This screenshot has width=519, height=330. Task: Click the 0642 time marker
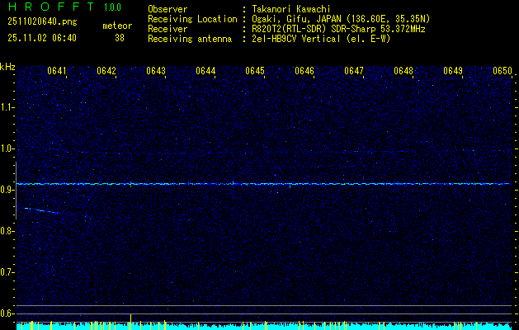[x=106, y=71]
